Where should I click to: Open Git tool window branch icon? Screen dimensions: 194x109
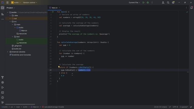2,103
